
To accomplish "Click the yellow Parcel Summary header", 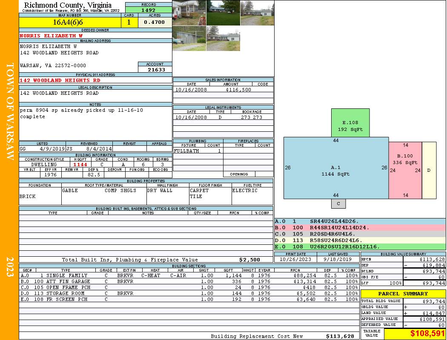I will pos(403,294).
